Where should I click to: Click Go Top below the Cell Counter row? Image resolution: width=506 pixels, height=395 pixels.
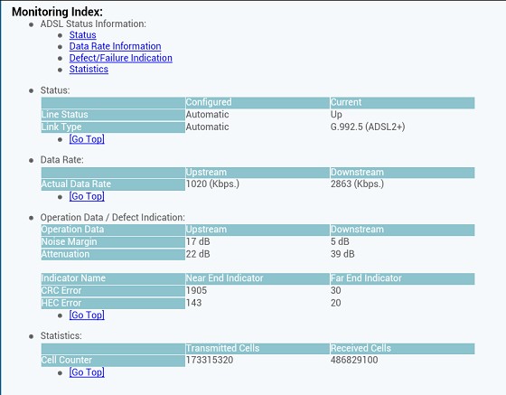tap(87, 372)
